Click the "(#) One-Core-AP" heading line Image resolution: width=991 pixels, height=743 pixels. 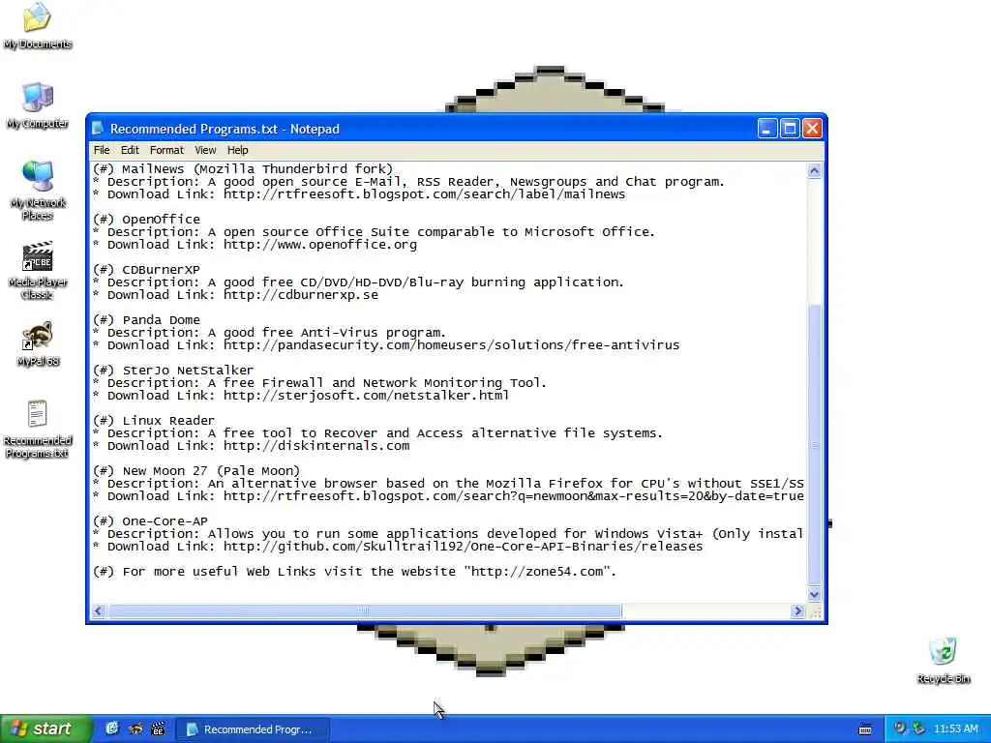tap(150, 521)
